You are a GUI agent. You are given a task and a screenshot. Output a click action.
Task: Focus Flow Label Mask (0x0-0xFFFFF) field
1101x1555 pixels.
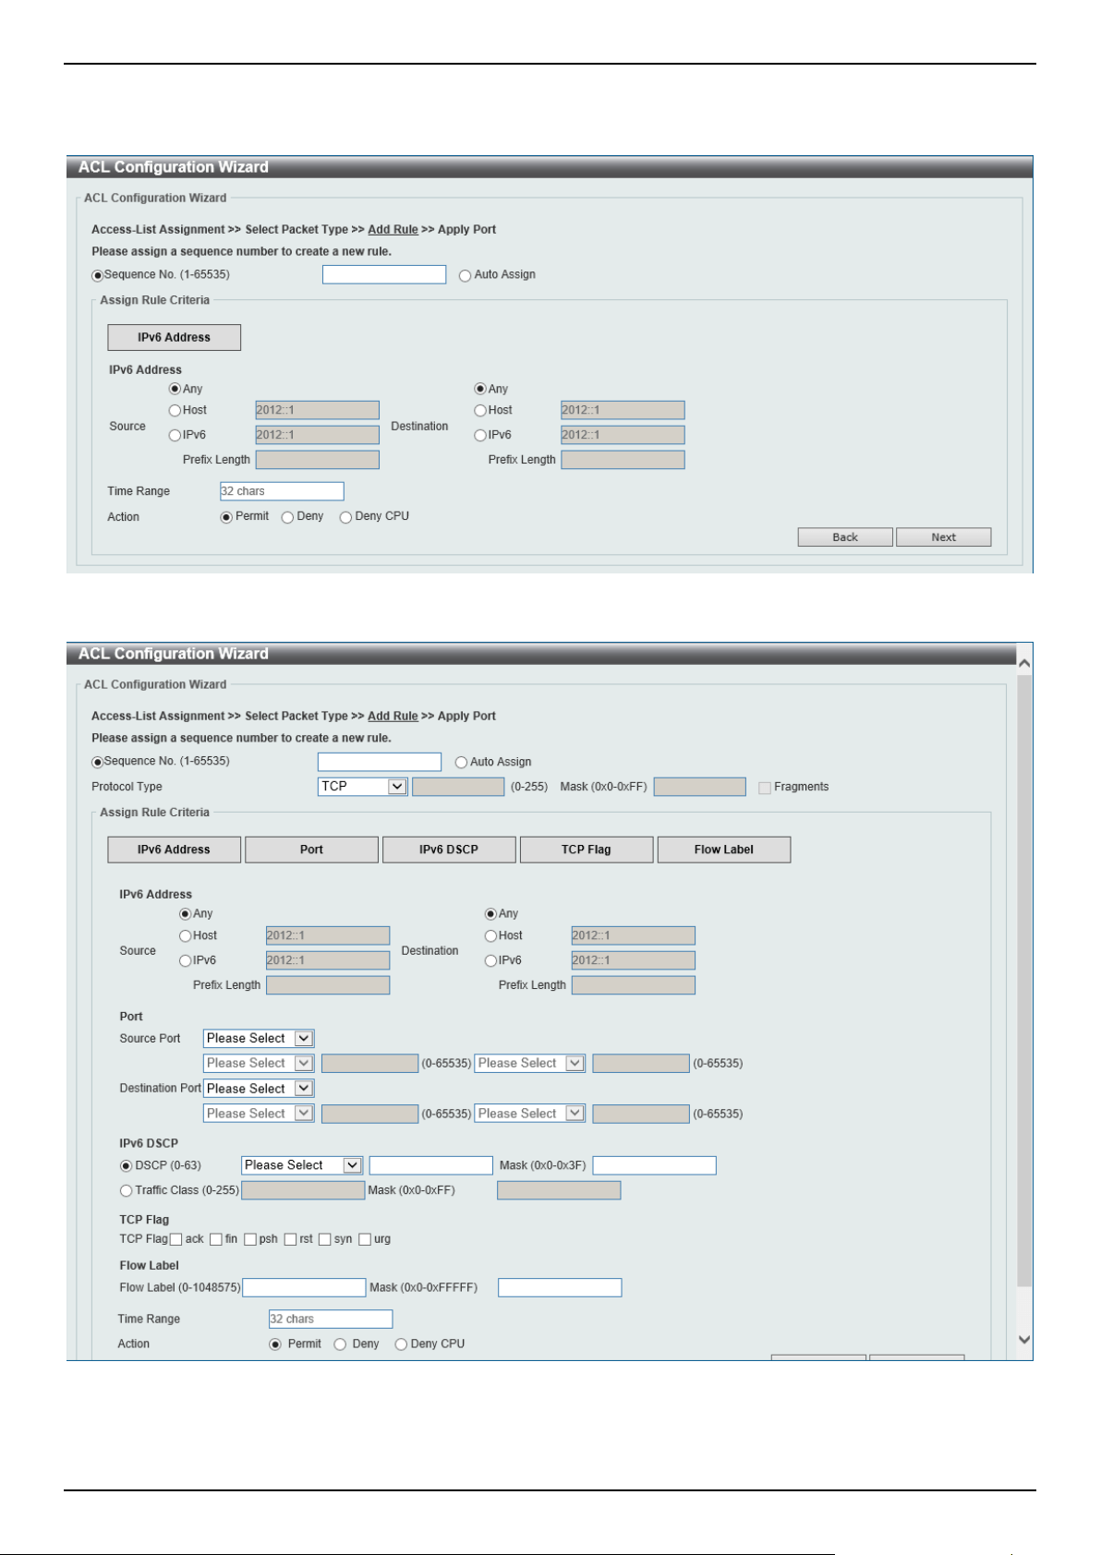coord(560,1287)
